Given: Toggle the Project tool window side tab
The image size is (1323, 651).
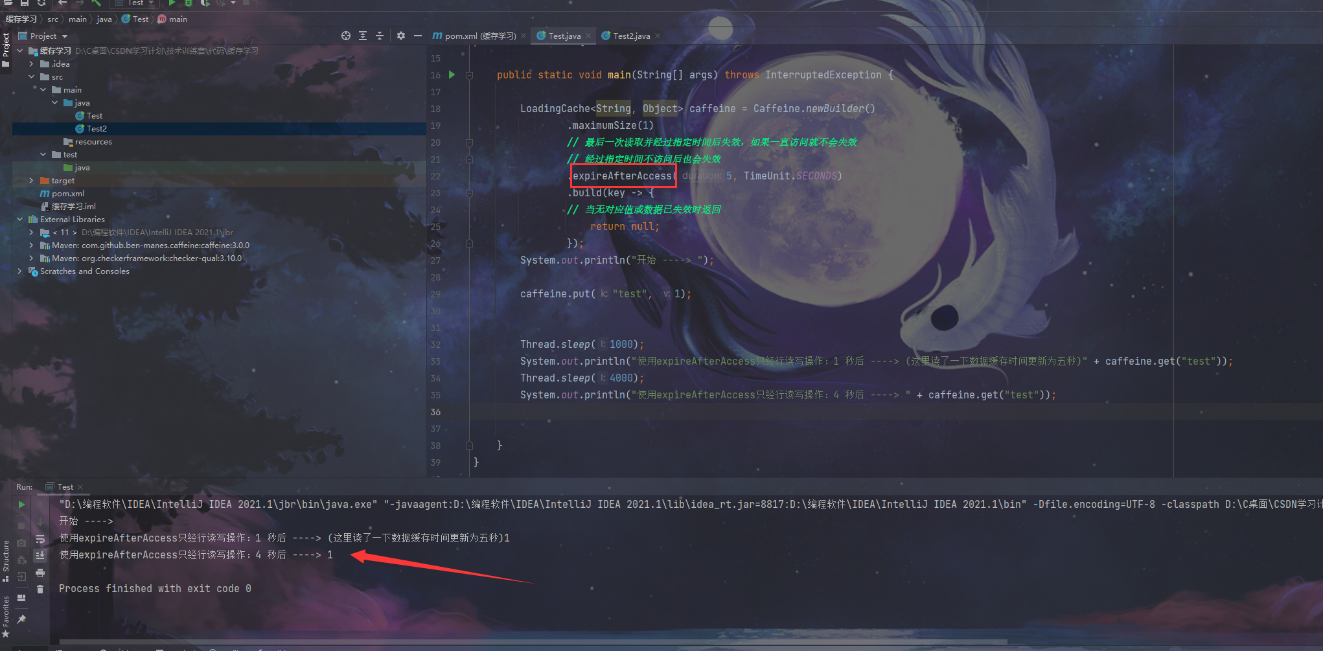Looking at the screenshot, I should pos(6,49).
